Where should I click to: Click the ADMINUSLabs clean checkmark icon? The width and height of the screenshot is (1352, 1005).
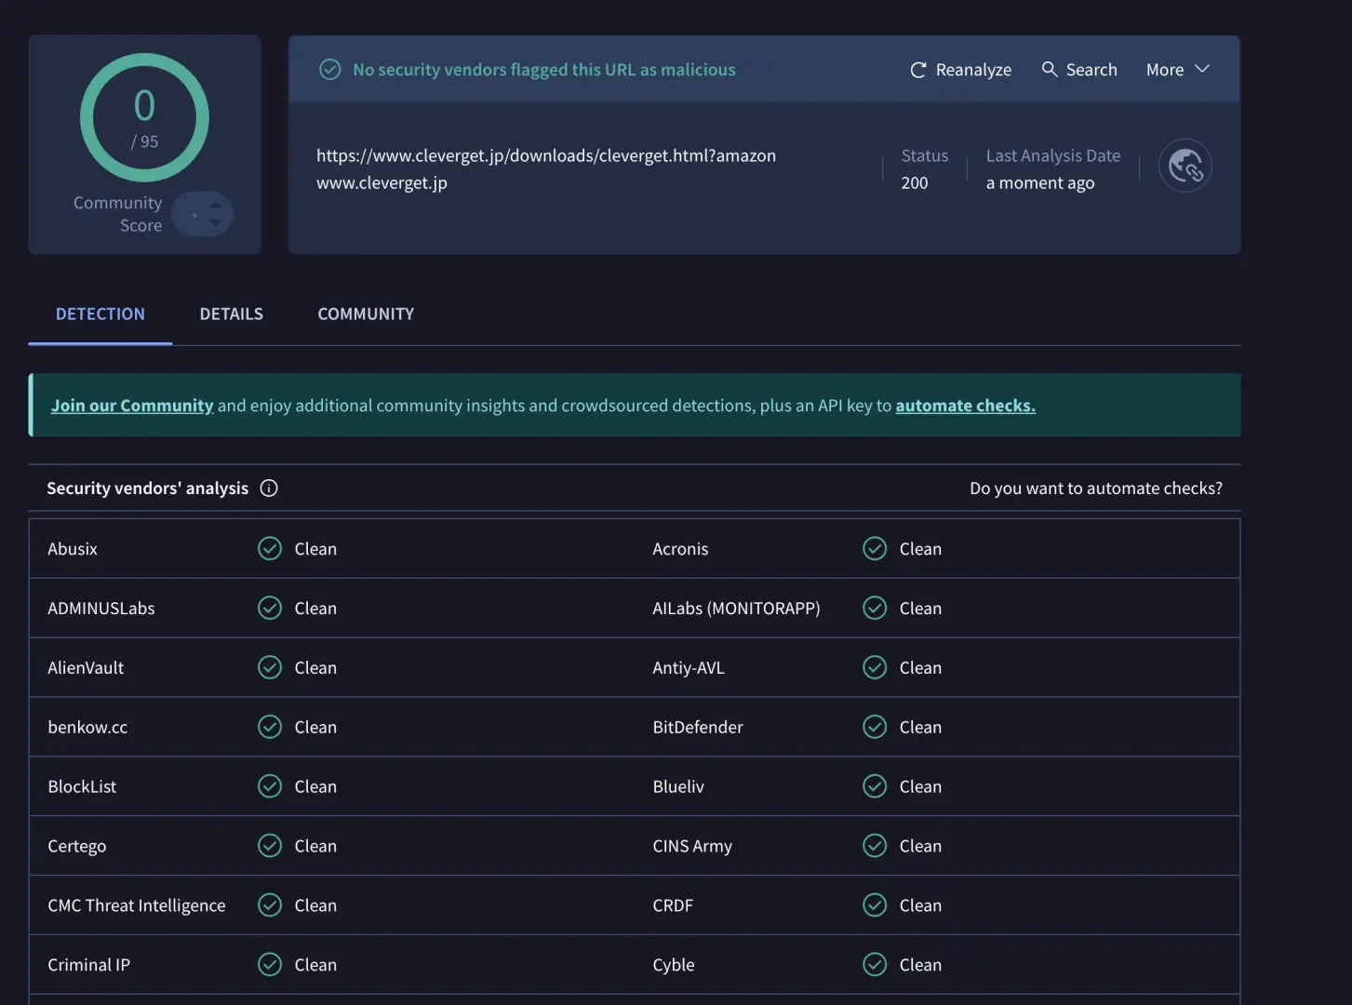click(270, 609)
